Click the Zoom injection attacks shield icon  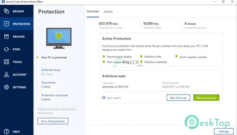[176, 56]
